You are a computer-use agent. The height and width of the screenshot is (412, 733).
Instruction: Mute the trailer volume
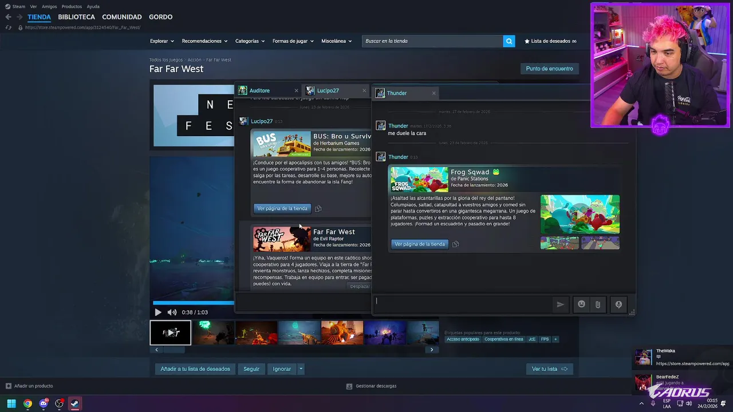point(172,312)
